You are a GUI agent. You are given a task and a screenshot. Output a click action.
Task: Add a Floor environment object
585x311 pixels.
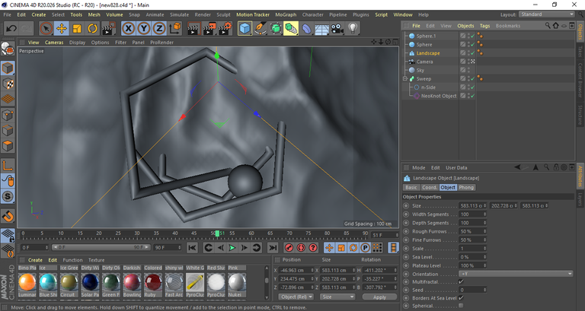pyautogui.click(x=321, y=28)
